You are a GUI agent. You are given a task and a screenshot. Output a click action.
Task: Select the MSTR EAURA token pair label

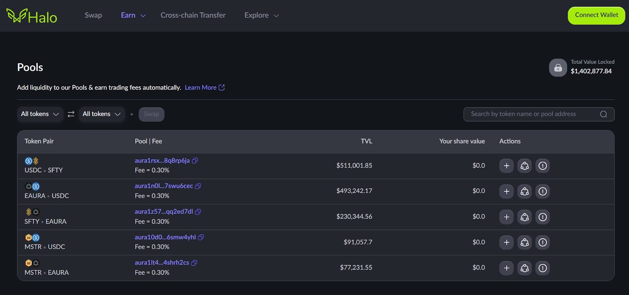coord(47,273)
